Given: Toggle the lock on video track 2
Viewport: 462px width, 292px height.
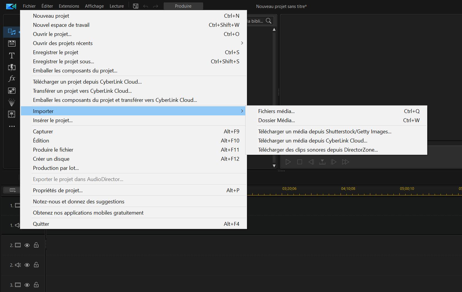Looking at the screenshot, I should pos(36,245).
